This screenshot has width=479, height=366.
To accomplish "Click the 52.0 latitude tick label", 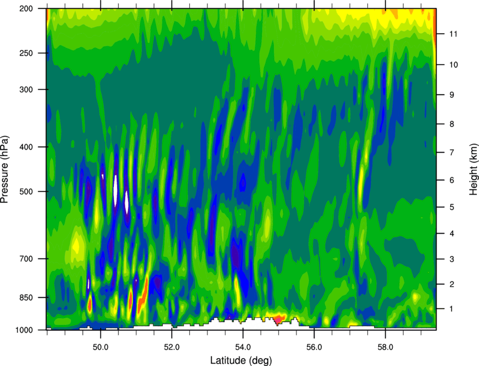I will tap(172, 347).
